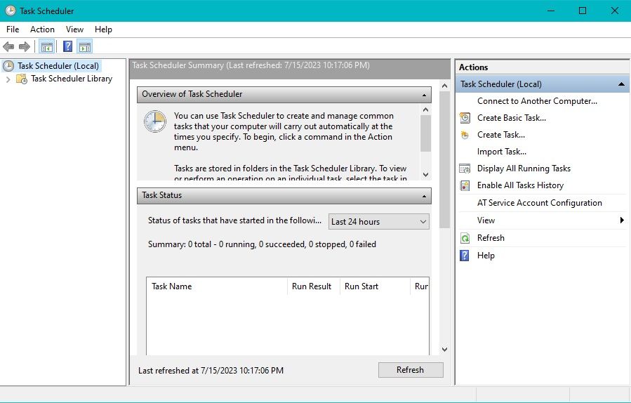Image resolution: width=631 pixels, height=403 pixels.
Task: Select Task Scheduler Library tree item
Action: click(72, 79)
